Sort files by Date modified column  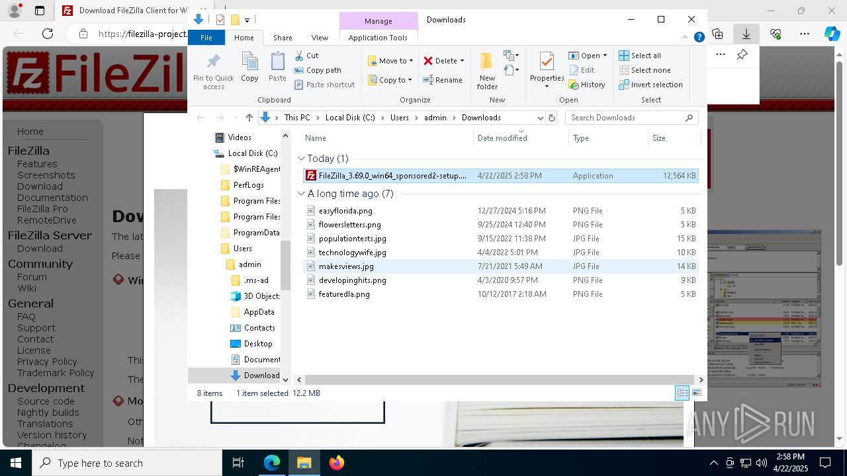521,138
